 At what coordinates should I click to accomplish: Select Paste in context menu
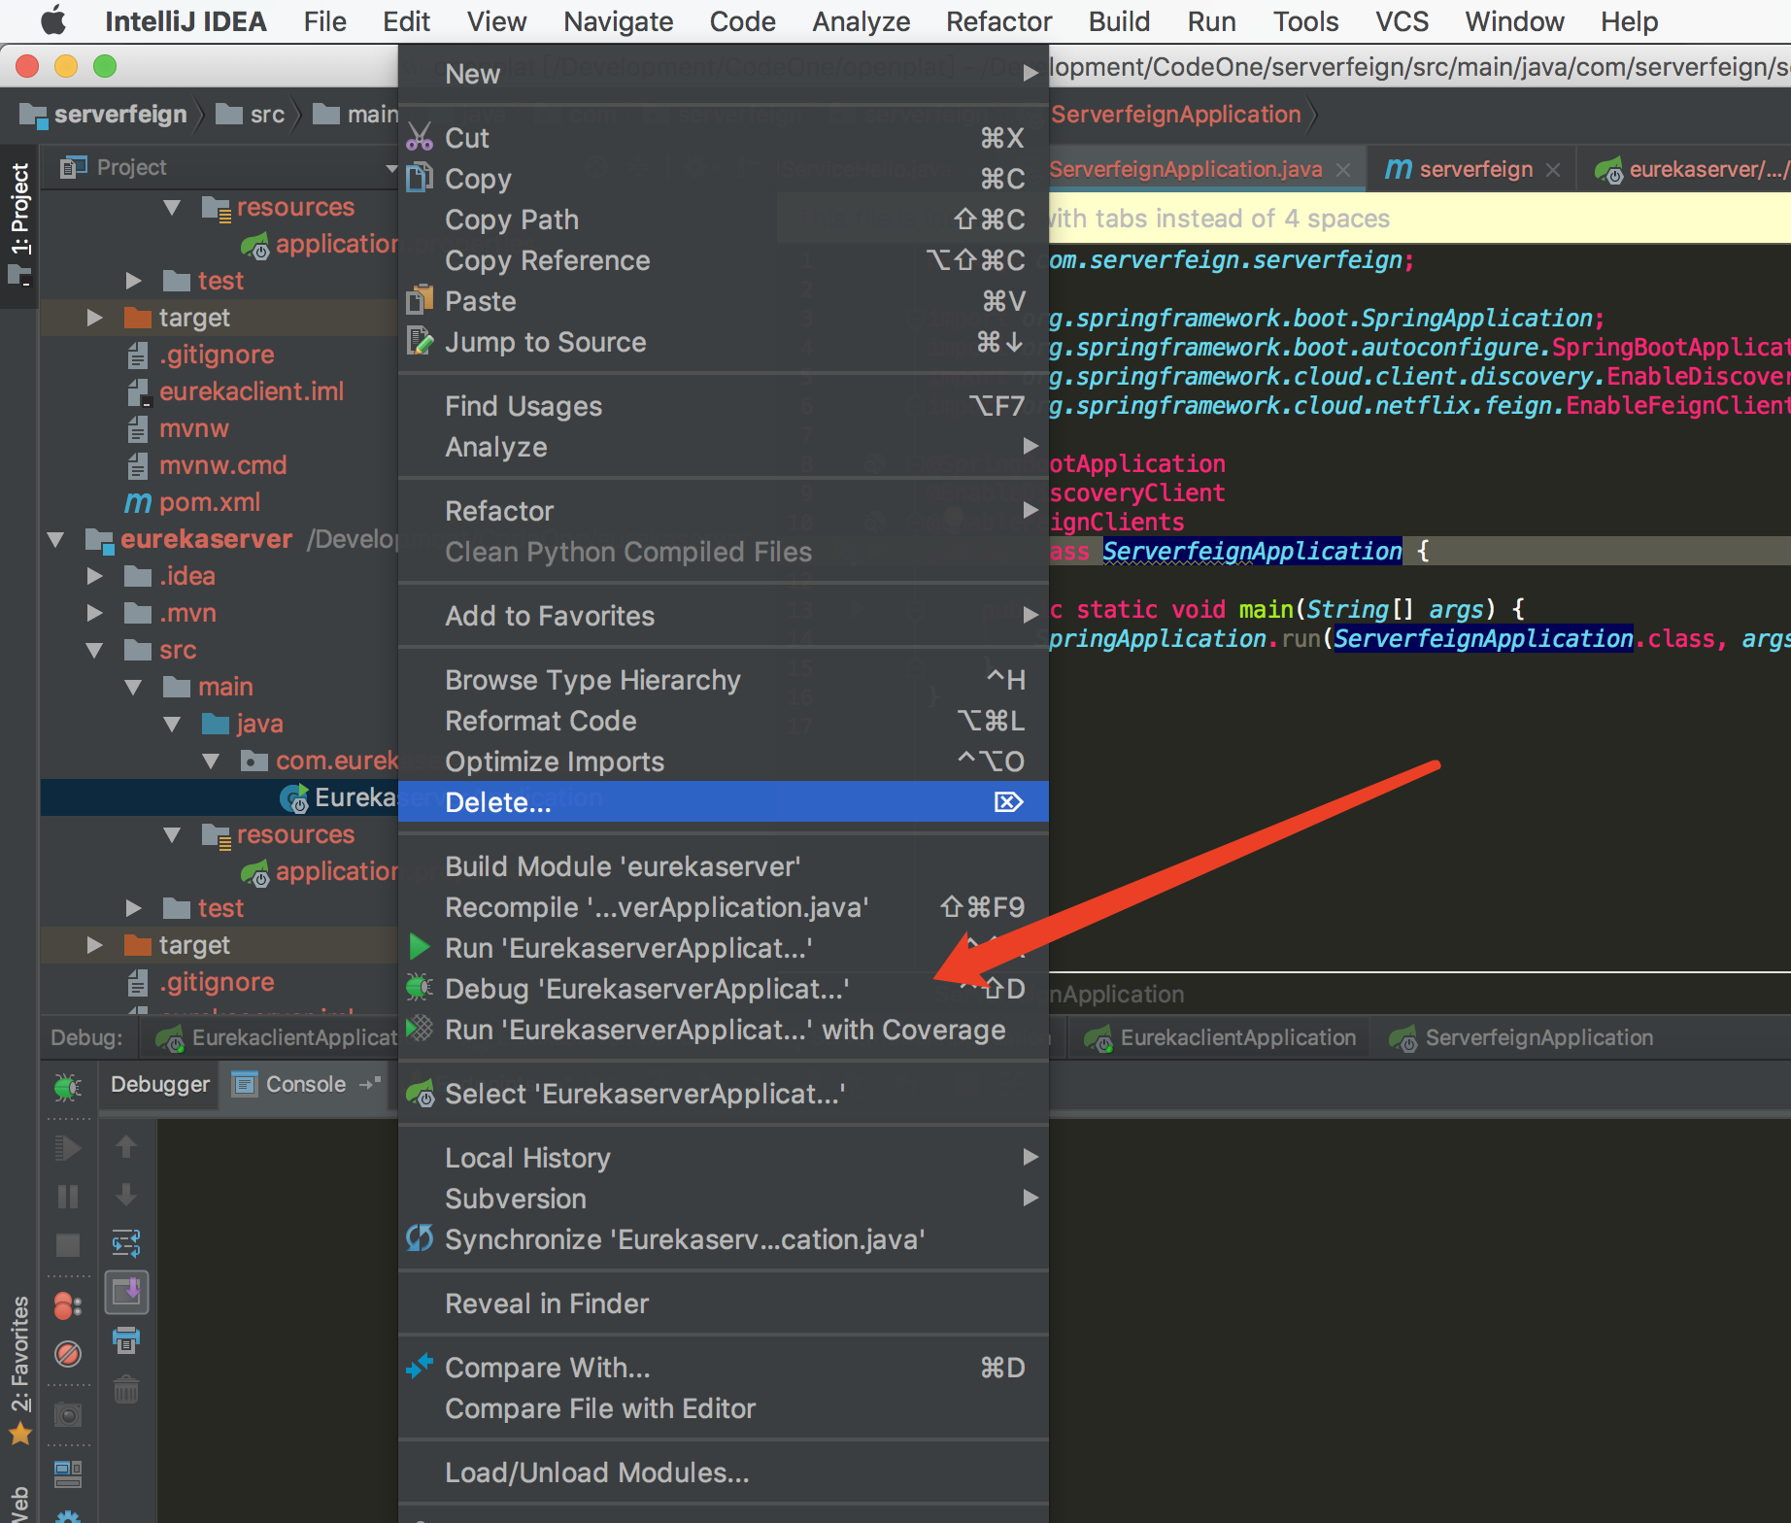point(724,301)
